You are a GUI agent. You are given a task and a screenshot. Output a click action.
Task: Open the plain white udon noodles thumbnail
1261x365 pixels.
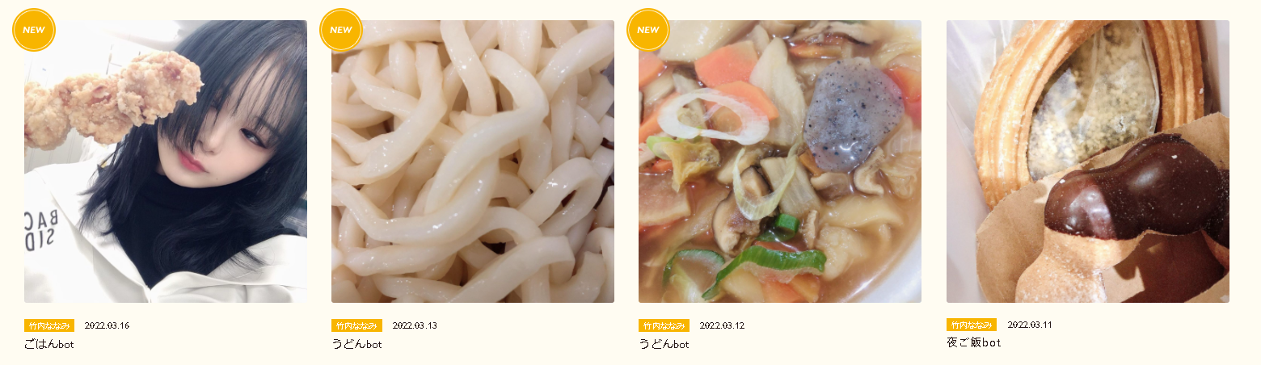pyautogui.click(x=473, y=162)
